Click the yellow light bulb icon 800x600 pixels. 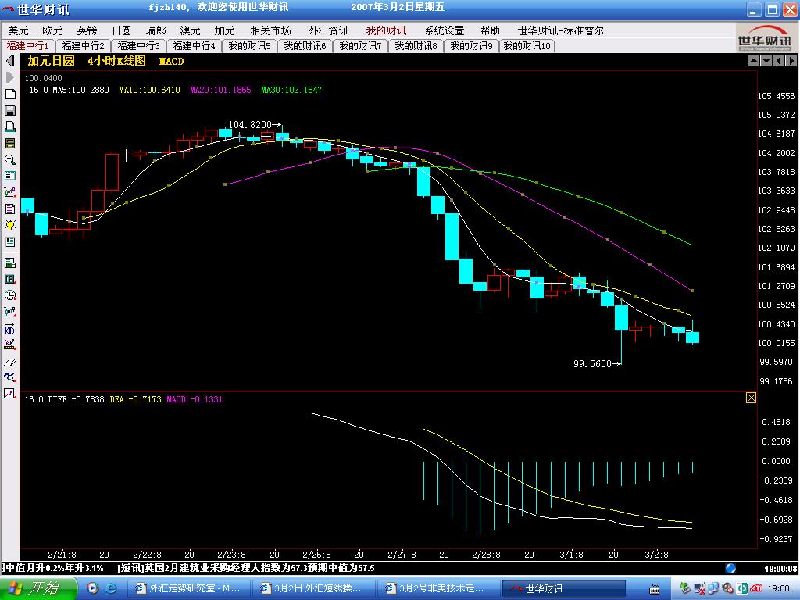click(x=9, y=225)
